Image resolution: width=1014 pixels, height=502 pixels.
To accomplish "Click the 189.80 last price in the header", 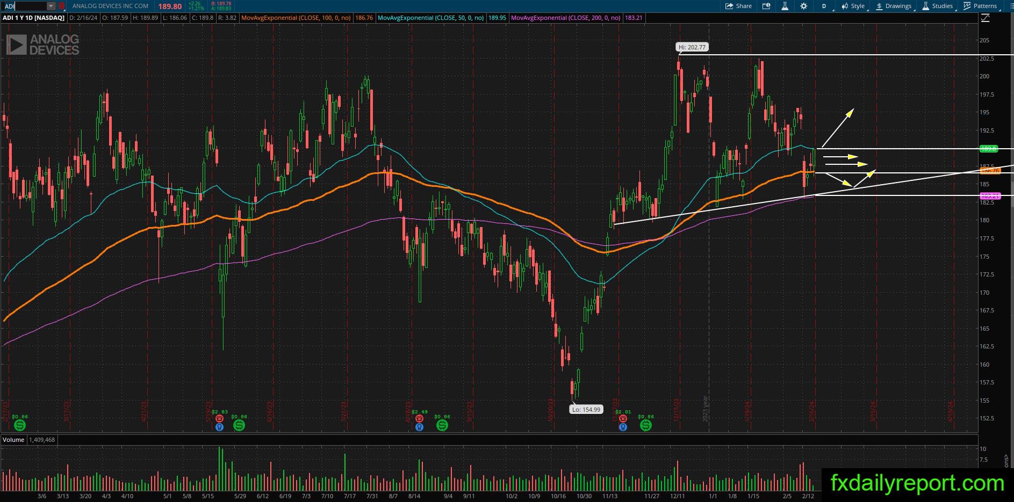I will (x=170, y=6).
